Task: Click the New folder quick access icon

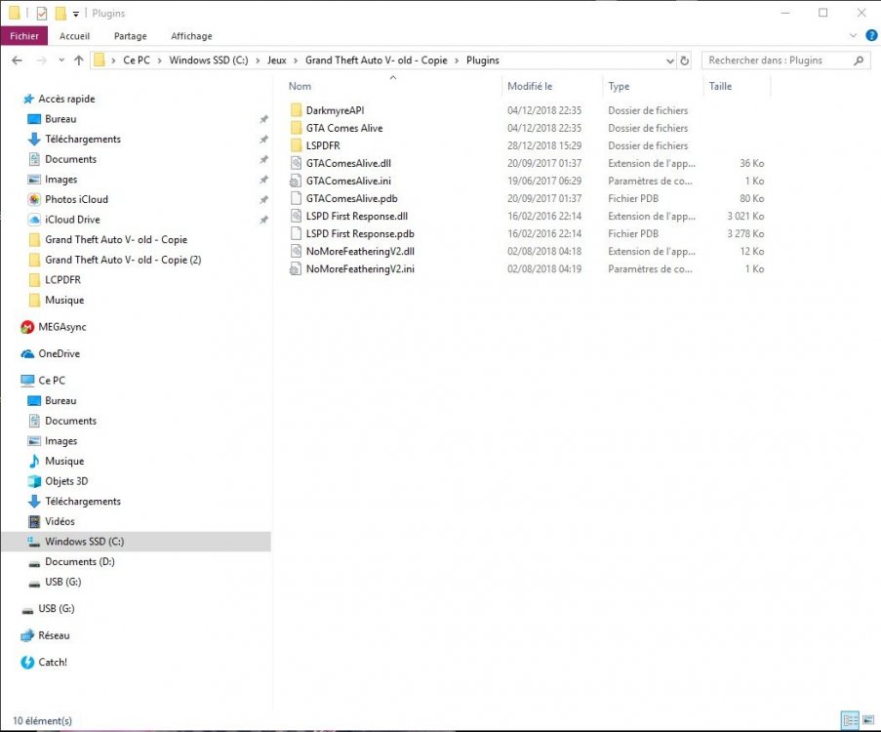Action: [x=60, y=13]
